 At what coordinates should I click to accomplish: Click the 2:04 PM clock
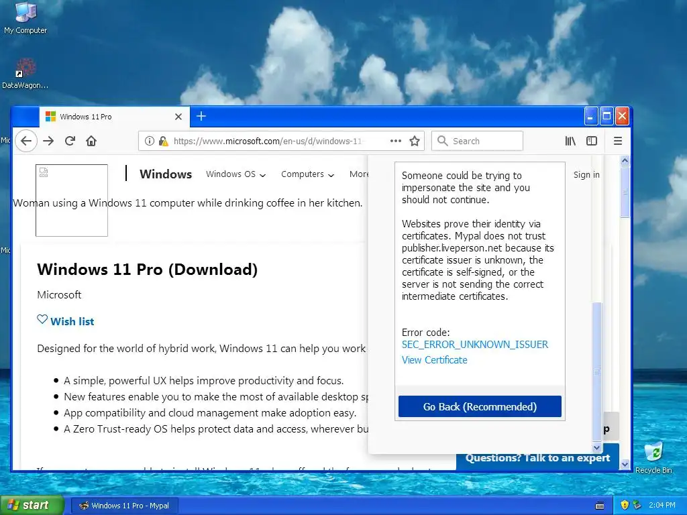pyautogui.click(x=662, y=506)
